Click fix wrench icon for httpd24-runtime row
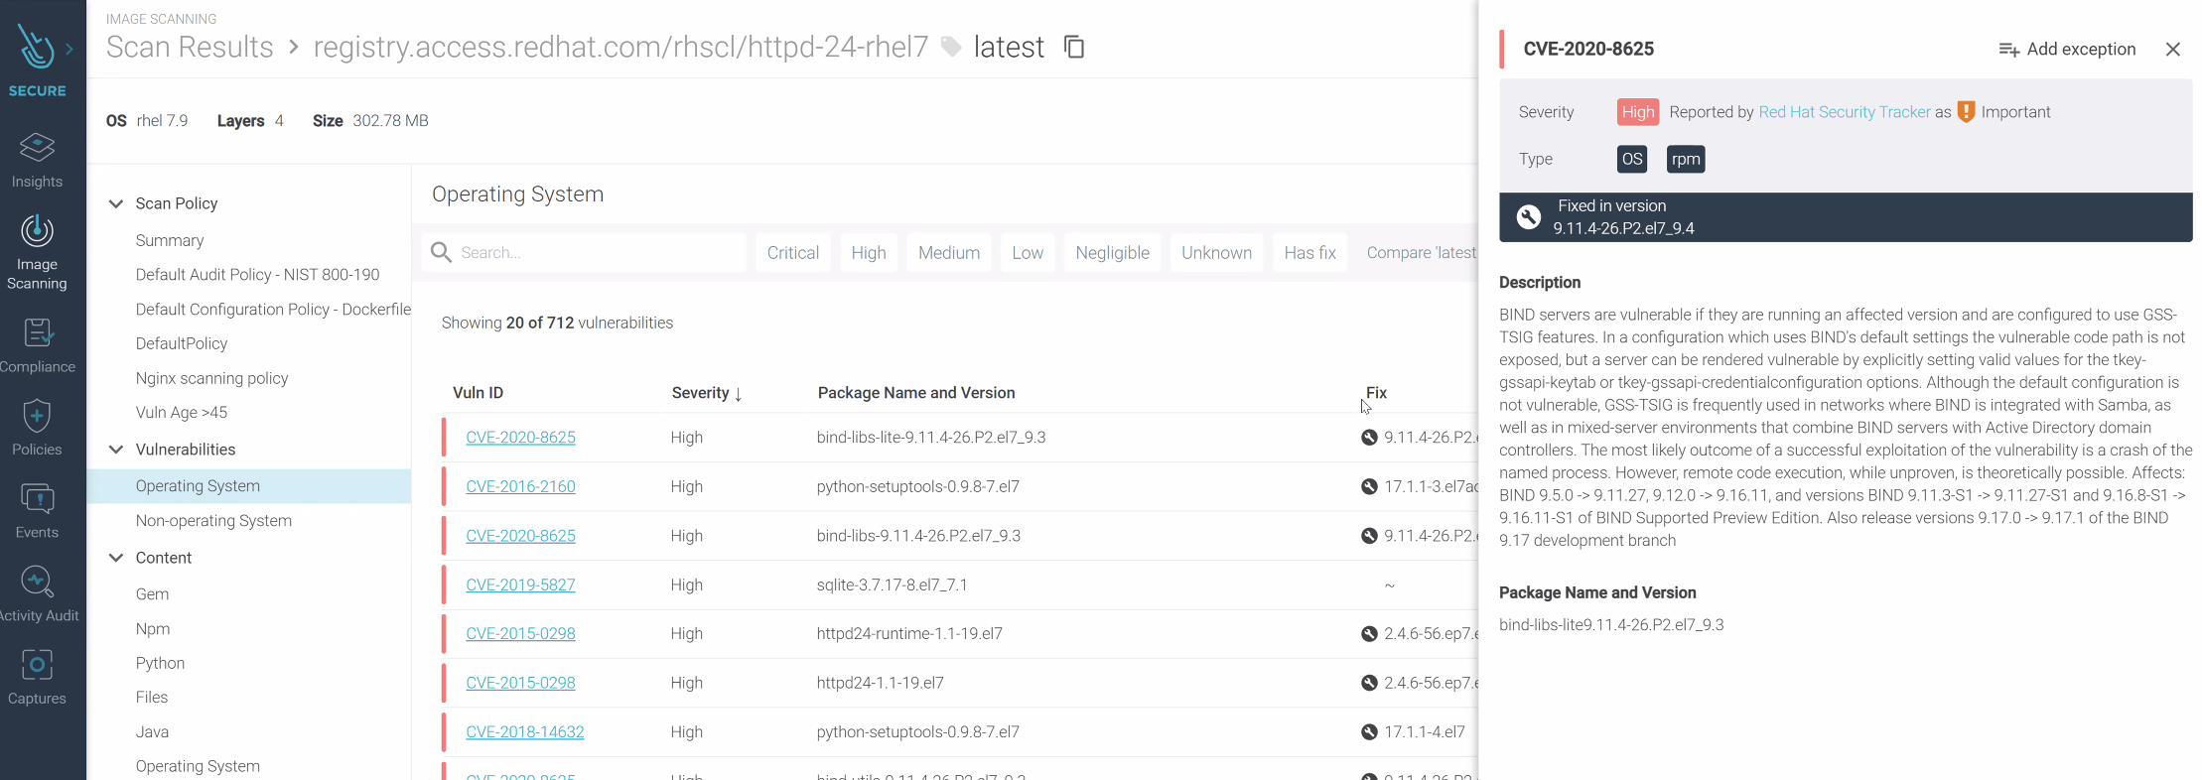 1369,634
